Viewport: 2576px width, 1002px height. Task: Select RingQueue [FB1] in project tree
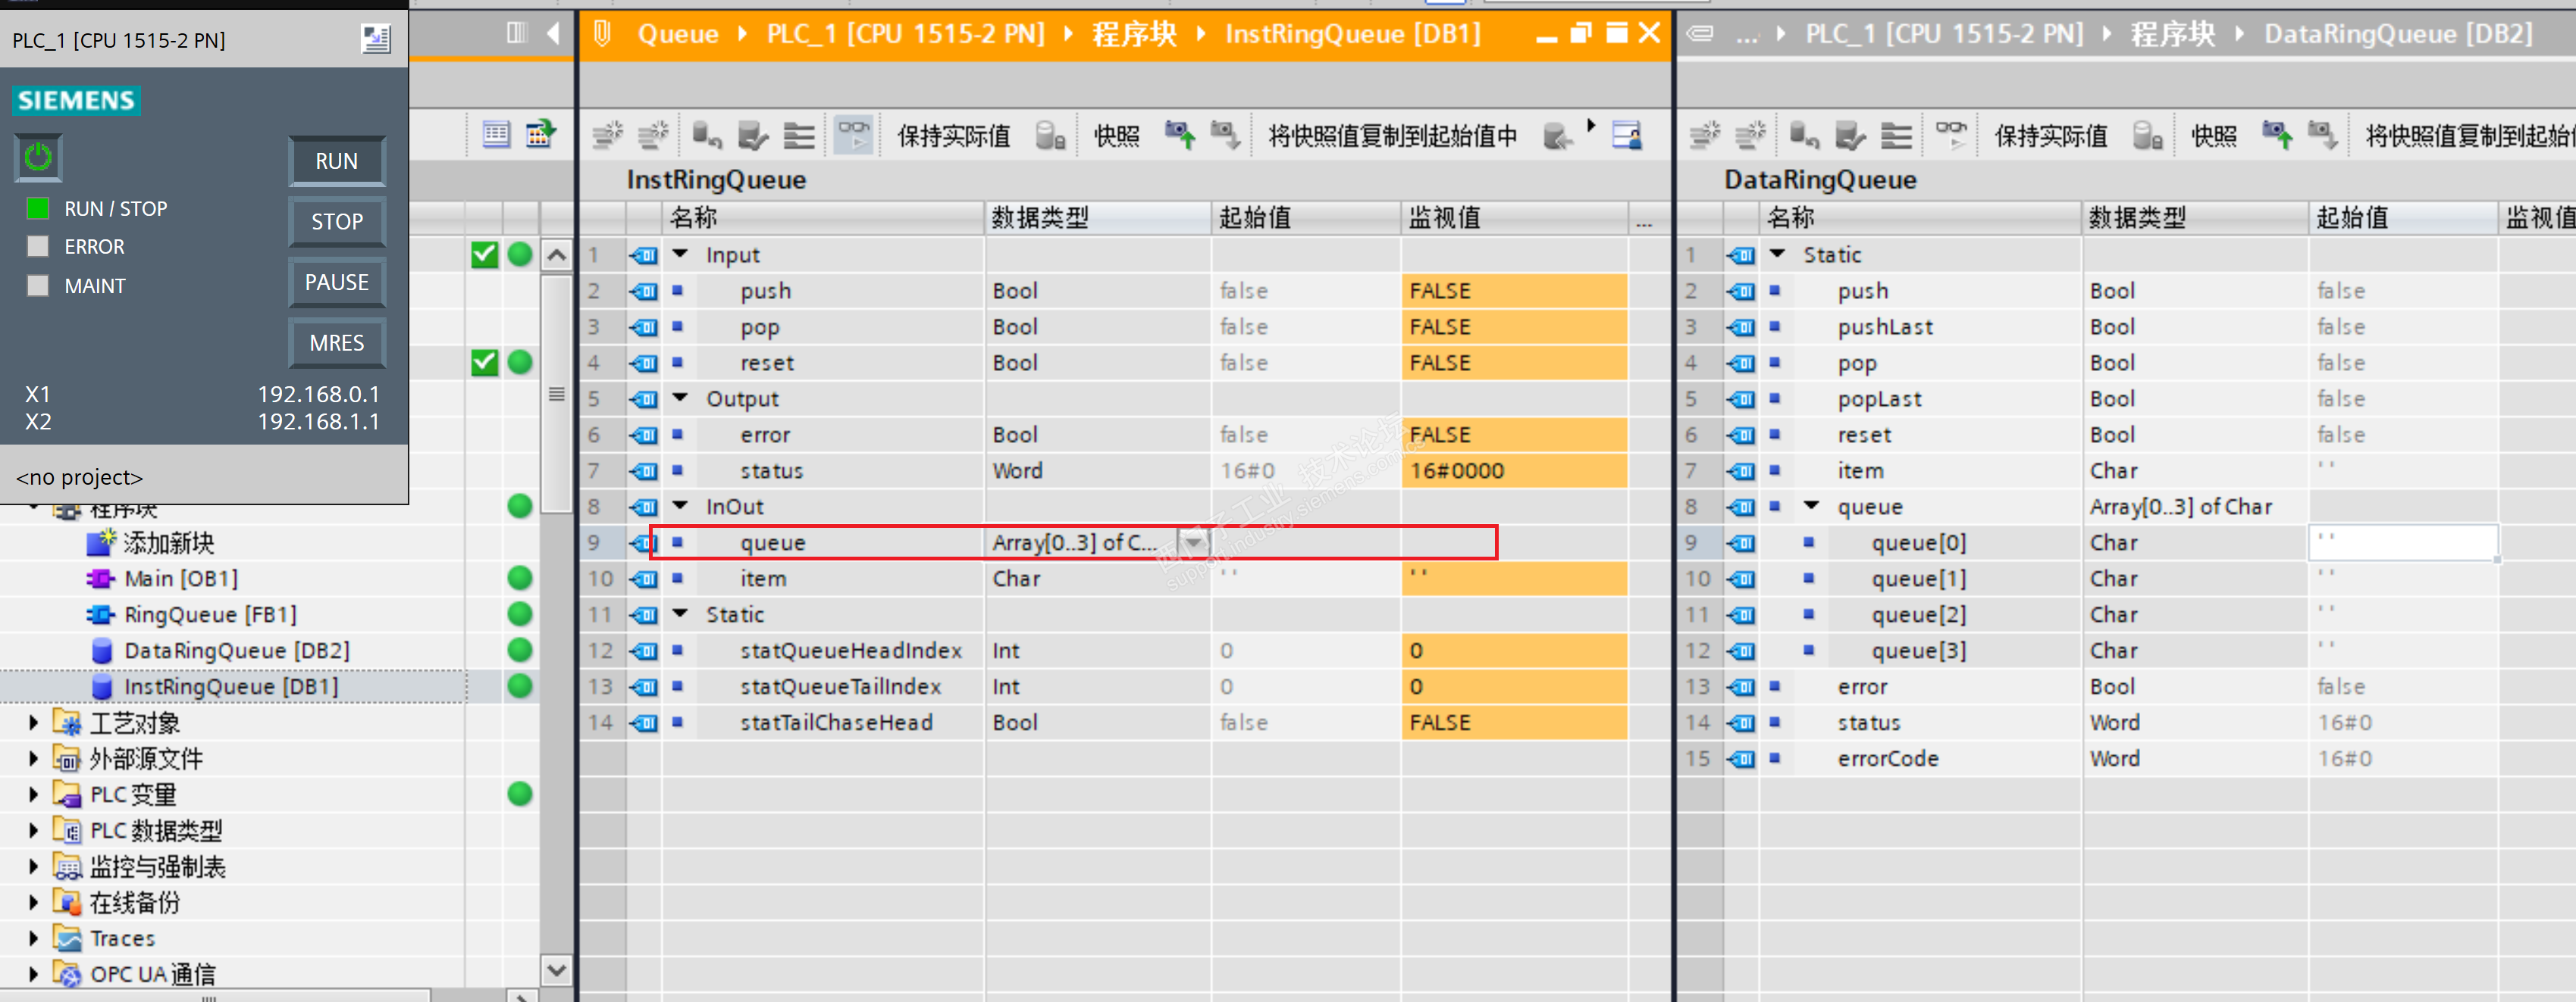point(209,614)
